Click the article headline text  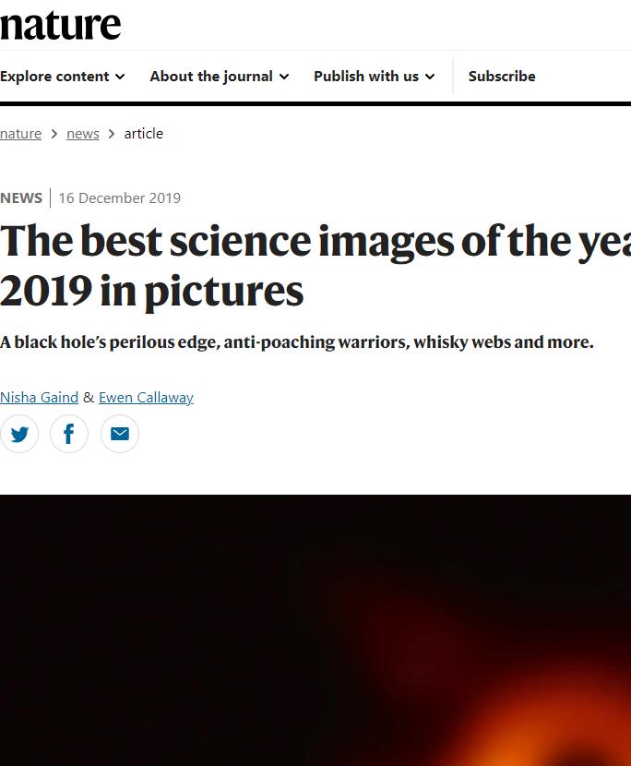point(277,263)
